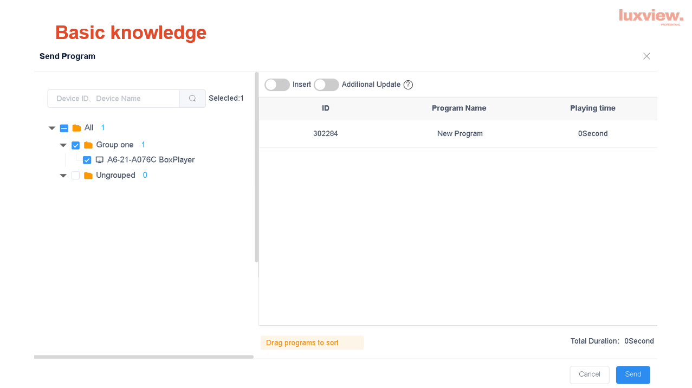
Task: Click the luxview logo
Action: coord(651,16)
